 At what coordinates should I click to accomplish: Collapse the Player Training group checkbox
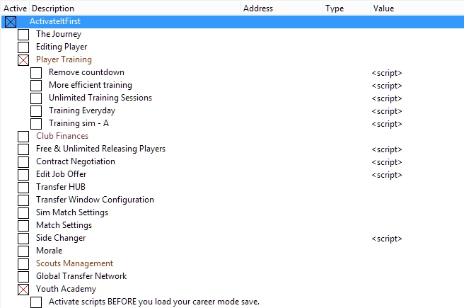tap(23, 59)
